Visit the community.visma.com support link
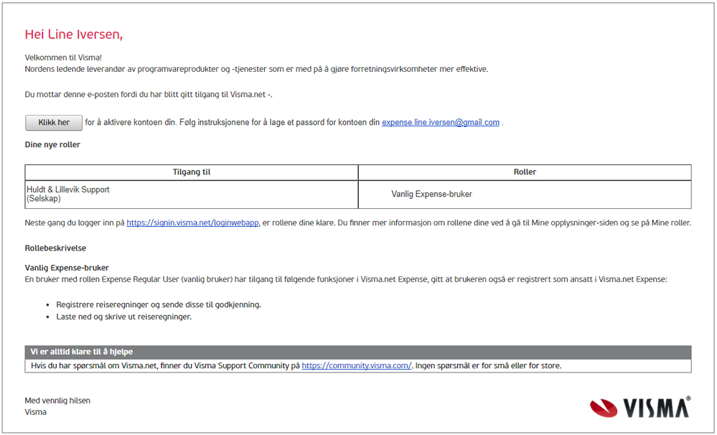The image size is (717, 435). click(356, 365)
